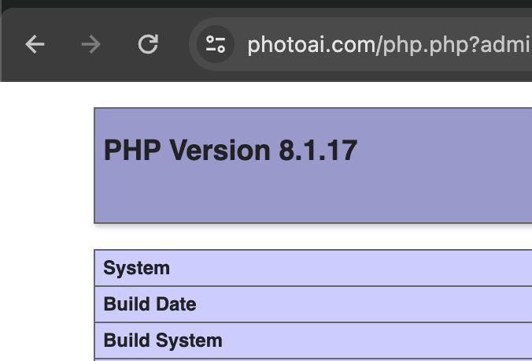Image resolution: width=532 pixels, height=361 pixels.
Task: Reload the phpinfo page
Action: pyautogui.click(x=148, y=44)
